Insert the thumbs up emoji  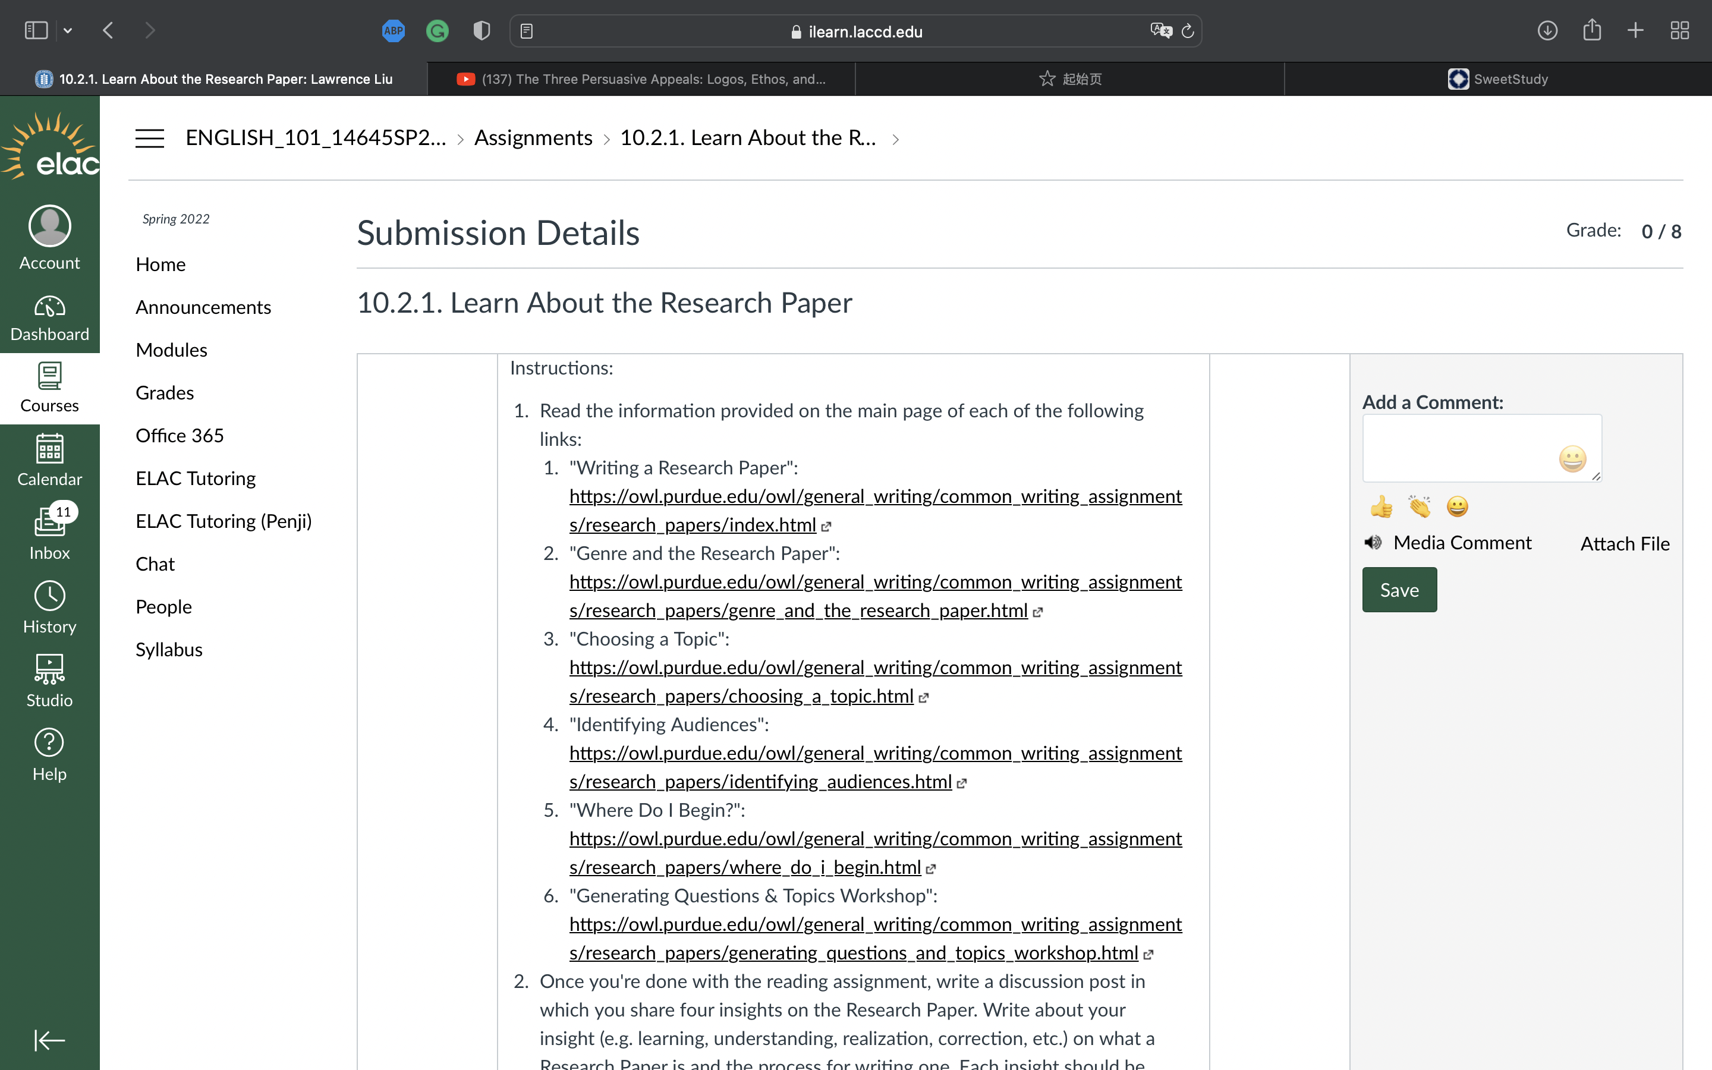click(x=1381, y=506)
